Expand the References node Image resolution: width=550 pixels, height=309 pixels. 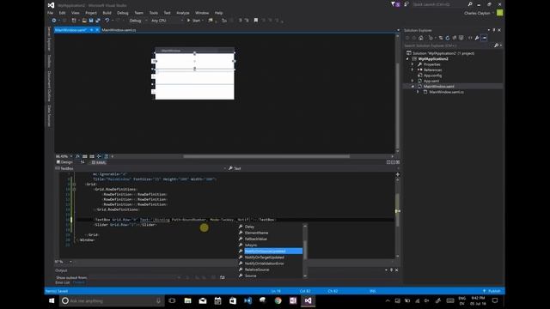(412, 70)
